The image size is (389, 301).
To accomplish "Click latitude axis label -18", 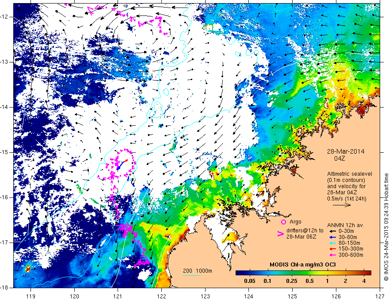I will (5, 288).
